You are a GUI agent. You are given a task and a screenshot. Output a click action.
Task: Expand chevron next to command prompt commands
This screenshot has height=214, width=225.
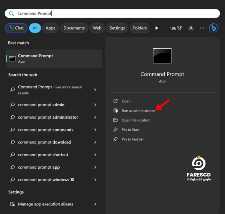tap(95, 130)
